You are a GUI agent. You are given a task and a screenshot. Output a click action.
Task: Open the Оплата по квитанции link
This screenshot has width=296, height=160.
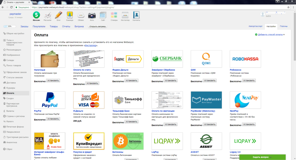pos(163,111)
